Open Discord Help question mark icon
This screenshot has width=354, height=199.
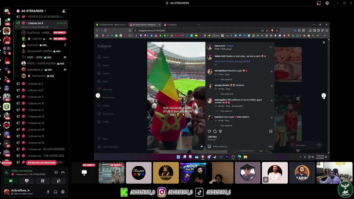tap(327, 3)
